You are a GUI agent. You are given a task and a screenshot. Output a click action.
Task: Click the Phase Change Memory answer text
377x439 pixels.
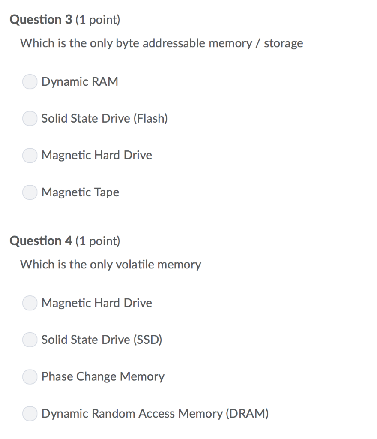click(103, 376)
